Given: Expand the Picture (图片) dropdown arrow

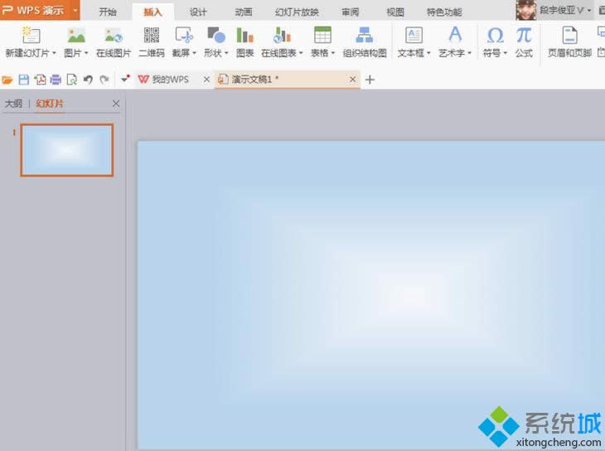Looking at the screenshot, I should [x=86, y=53].
